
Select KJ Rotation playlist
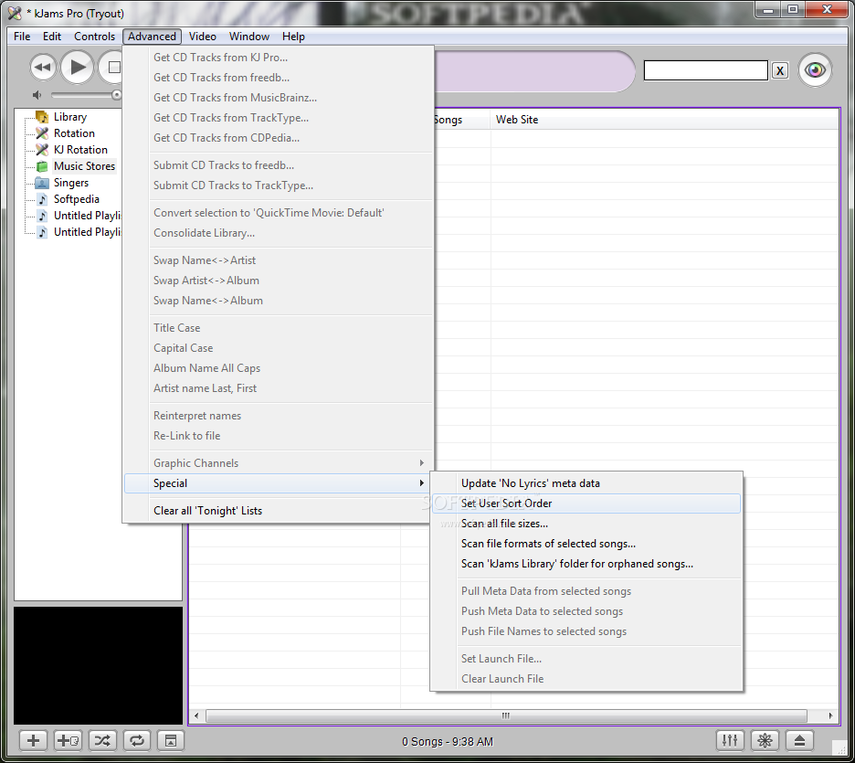[80, 150]
